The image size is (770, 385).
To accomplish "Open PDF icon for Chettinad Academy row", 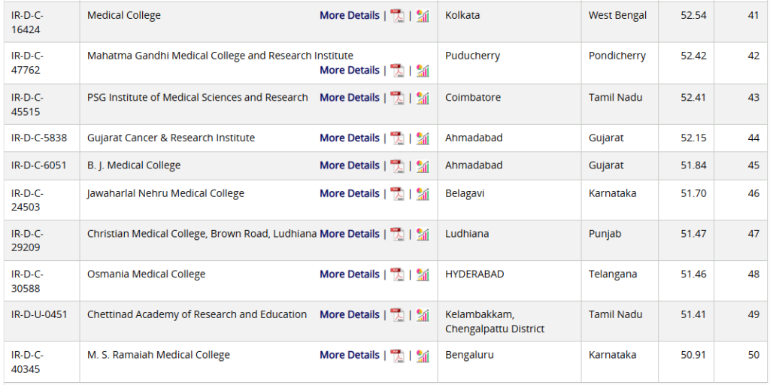I will (x=397, y=315).
